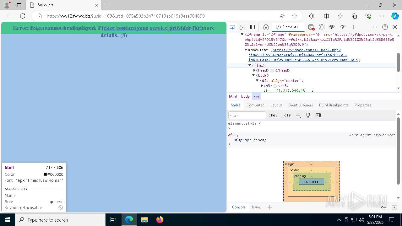Refresh the page in Edge

(x=23, y=16)
